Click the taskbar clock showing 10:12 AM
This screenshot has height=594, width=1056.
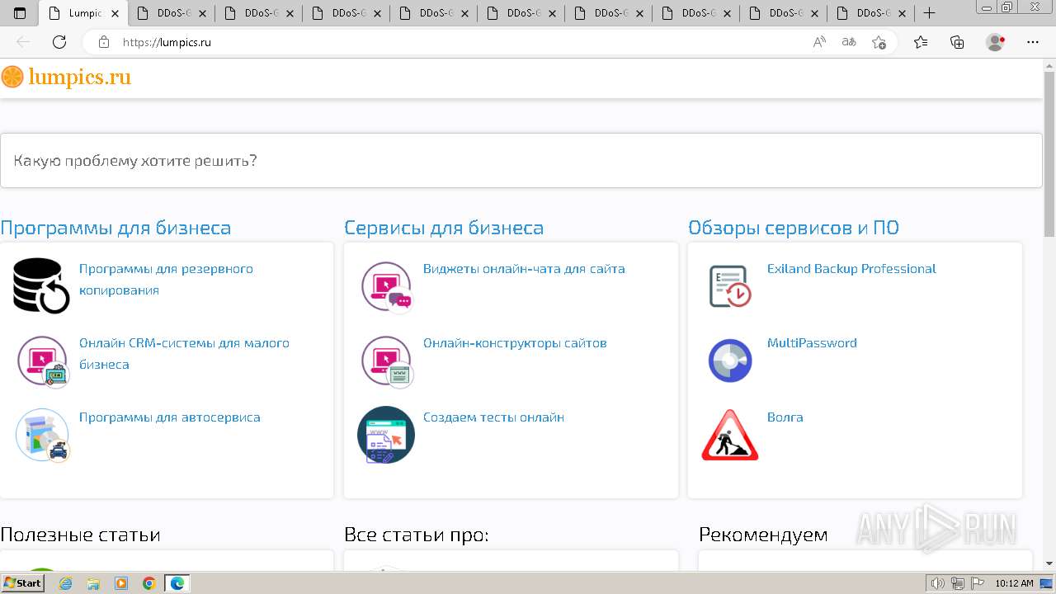(x=1014, y=583)
